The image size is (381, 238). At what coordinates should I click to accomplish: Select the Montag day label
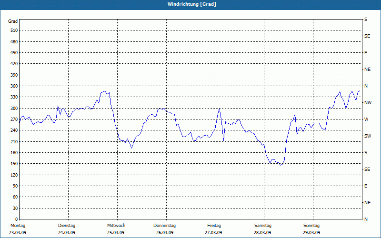(x=18, y=226)
